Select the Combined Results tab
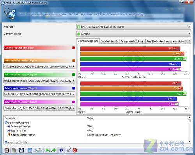Screen dimensions: 195x155 click(x=88, y=41)
